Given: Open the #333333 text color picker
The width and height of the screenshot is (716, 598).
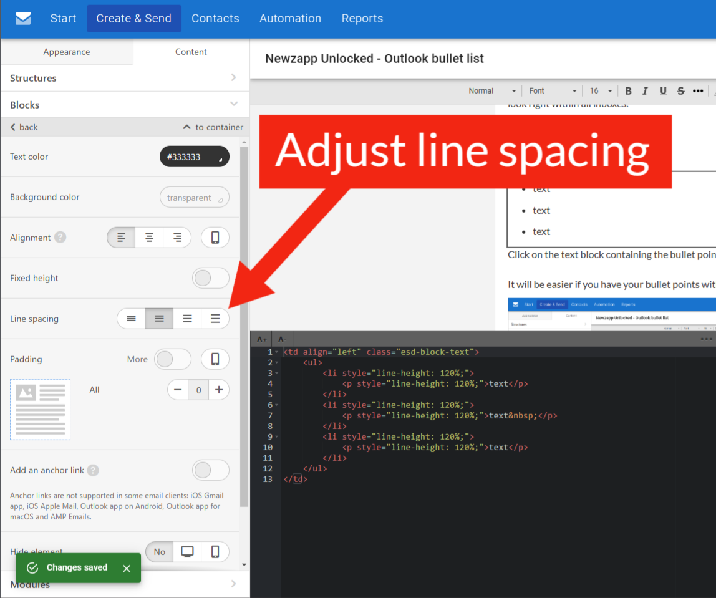Looking at the screenshot, I should coord(194,157).
